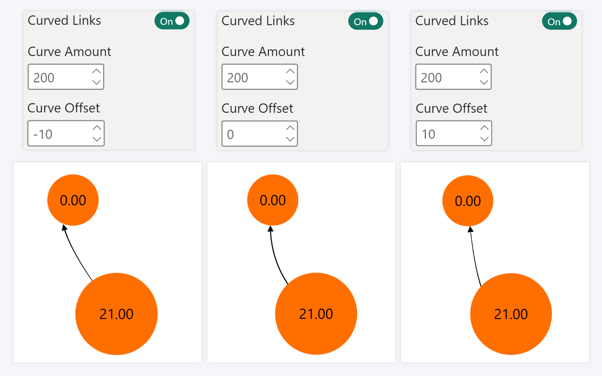Decrement the middle panel's Curve Amount value
Screen dimensions: 602x376
290,83
